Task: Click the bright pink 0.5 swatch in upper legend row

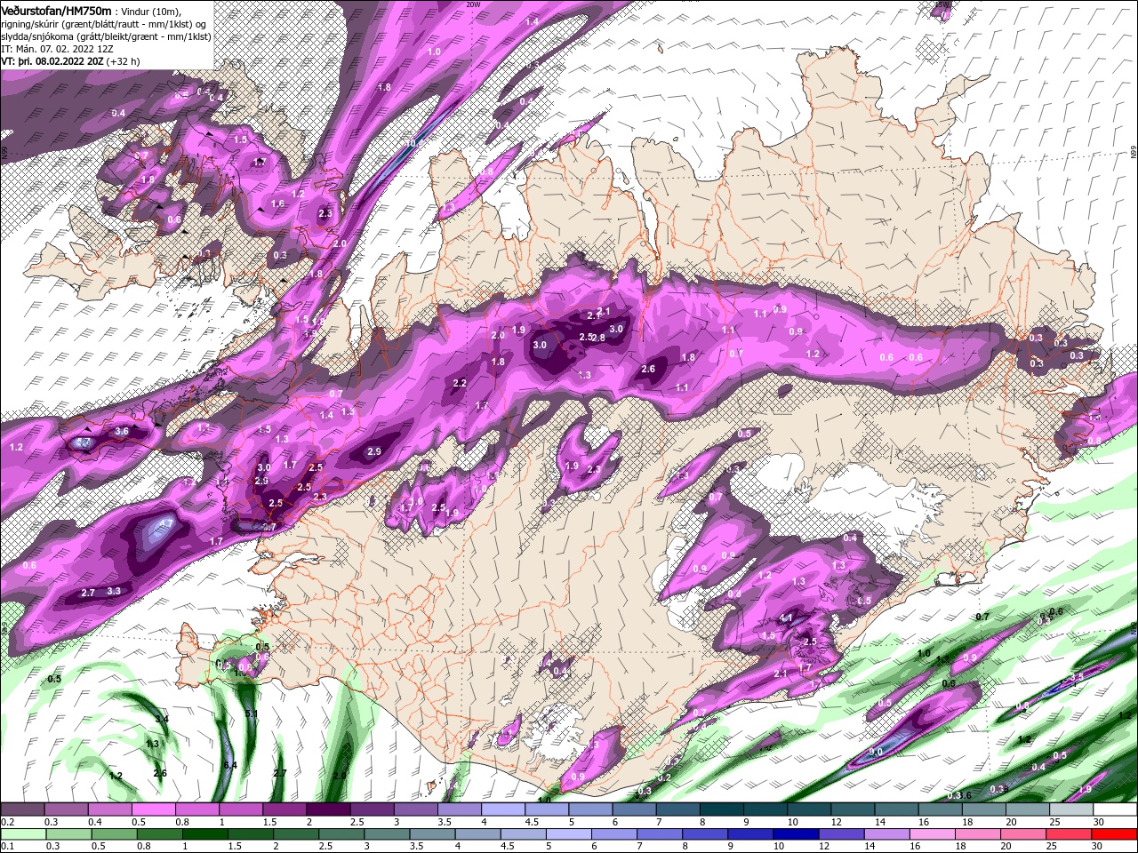Action: coord(153,809)
